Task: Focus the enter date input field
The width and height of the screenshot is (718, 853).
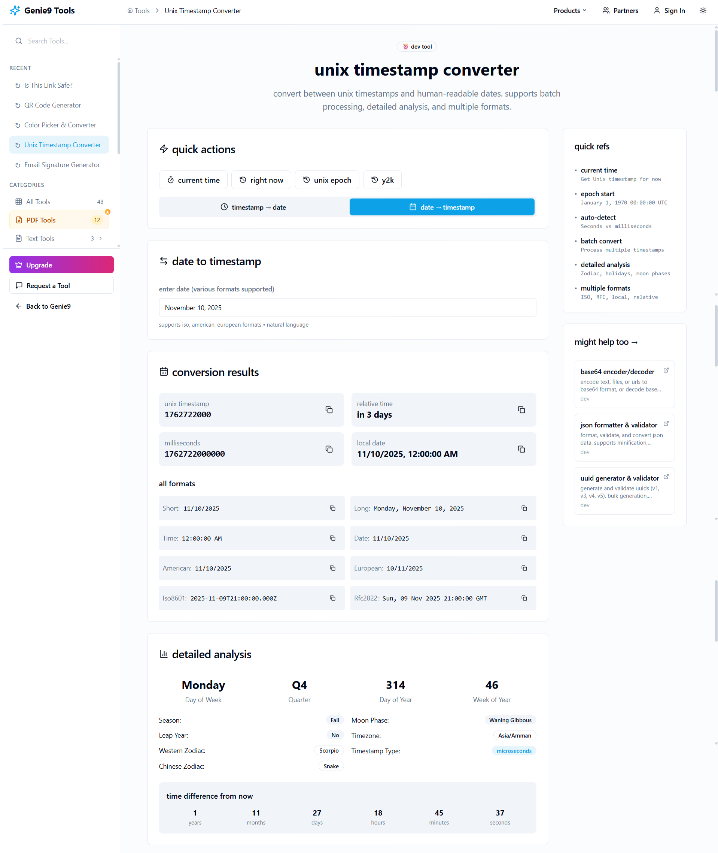Action: coord(347,308)
